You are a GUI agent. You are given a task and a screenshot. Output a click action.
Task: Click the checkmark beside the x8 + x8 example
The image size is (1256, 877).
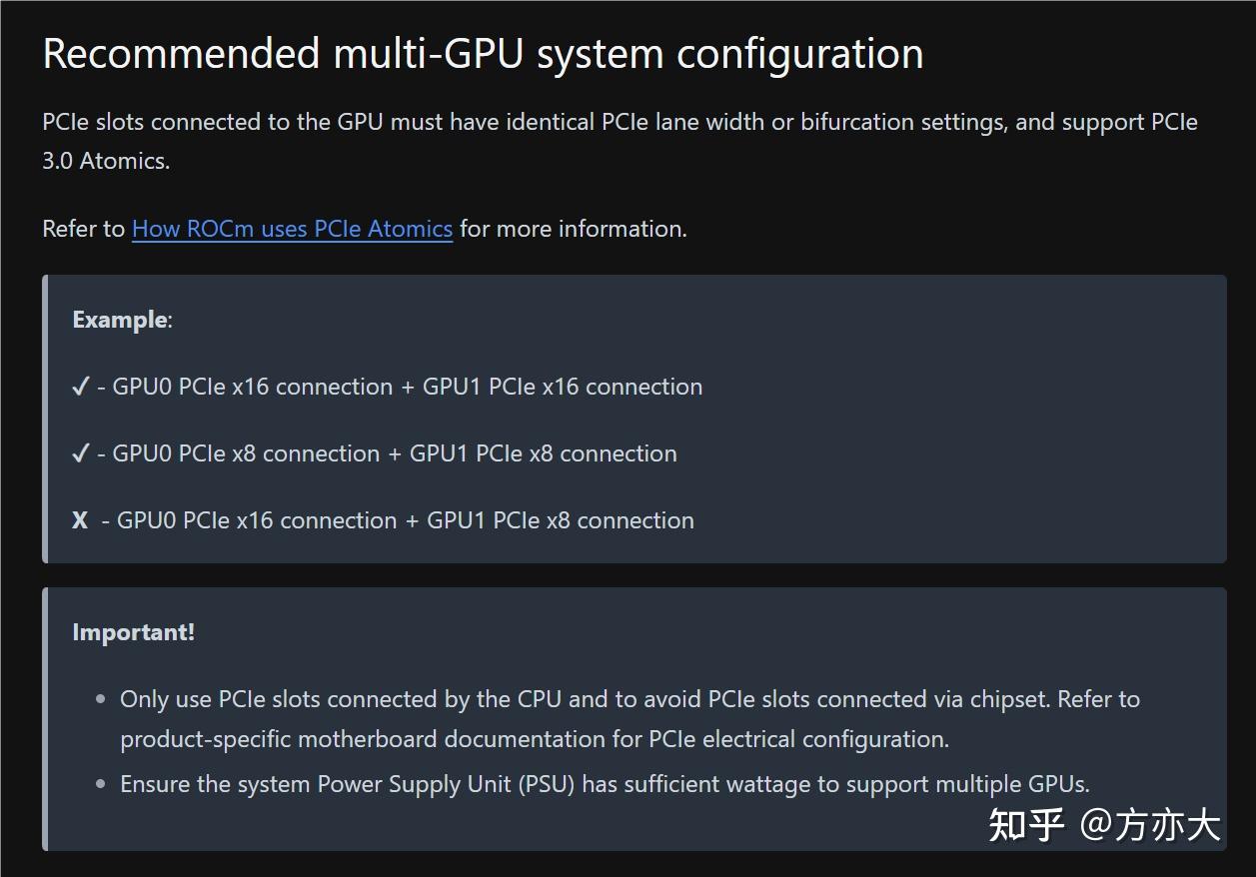click(x=81, y=454)
